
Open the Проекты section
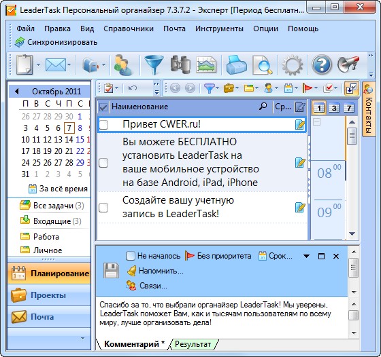[x=49, y=295]
